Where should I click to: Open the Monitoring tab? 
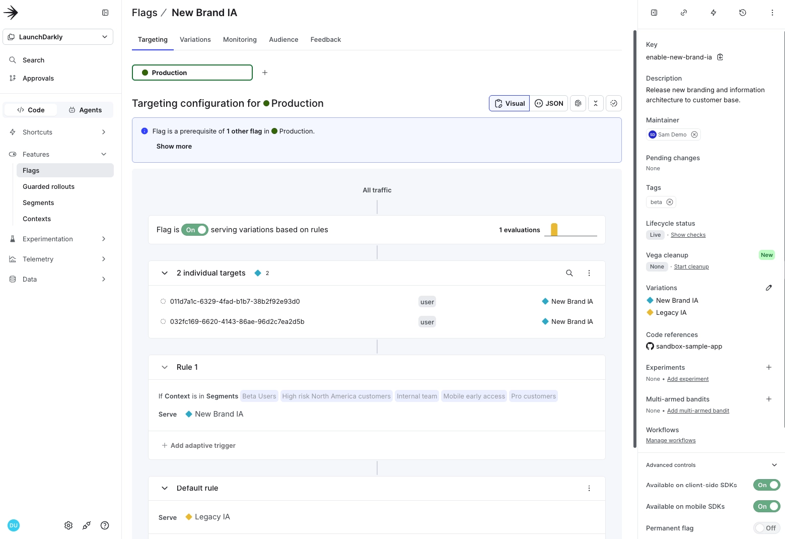[240, 39]
